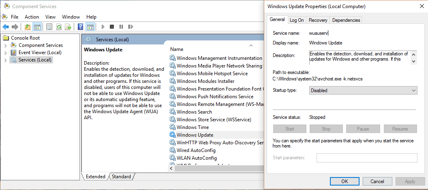Open the Action menu
The width and height of the screenshot is (428, 190).
coord(32,17)
